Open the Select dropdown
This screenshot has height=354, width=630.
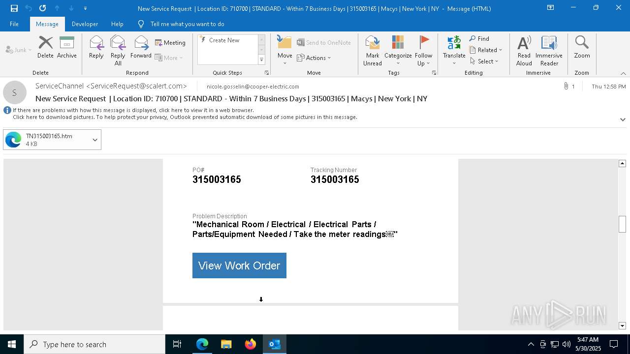coord(484,61)
